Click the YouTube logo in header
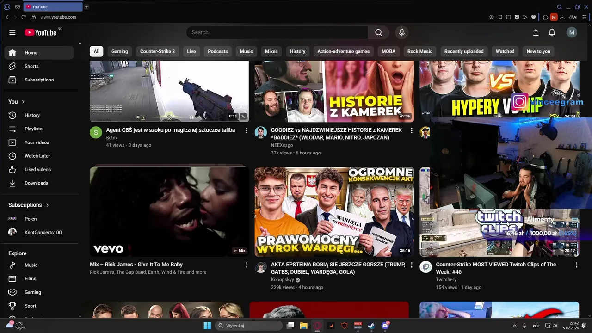This screenshot has width=592, height=333. pyautogui.click(x=41, y=32)
